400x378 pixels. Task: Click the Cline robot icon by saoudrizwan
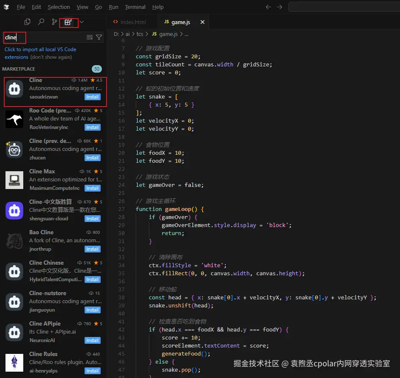pyautogui.click(x=14, y=89)
